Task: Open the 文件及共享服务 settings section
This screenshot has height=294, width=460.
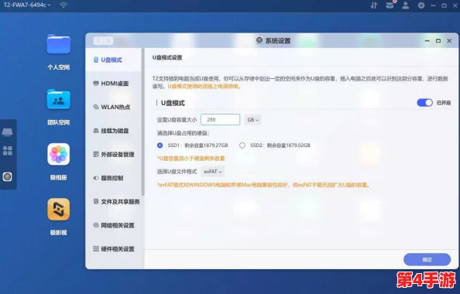Action: [x=114, y=202]
